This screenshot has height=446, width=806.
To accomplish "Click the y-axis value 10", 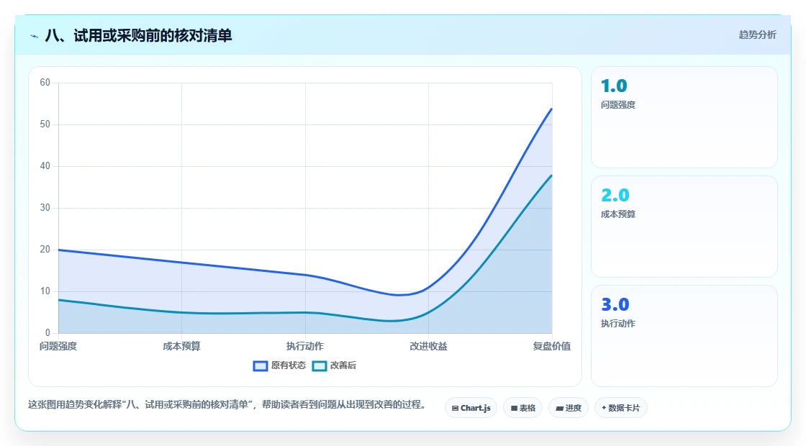I will 45,291.
